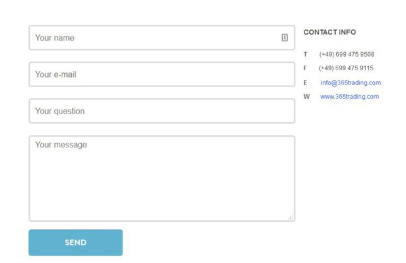Click into the Your e-mail field
The width and height of the screenshot is (406, 263).
click(x=162, y=74)
